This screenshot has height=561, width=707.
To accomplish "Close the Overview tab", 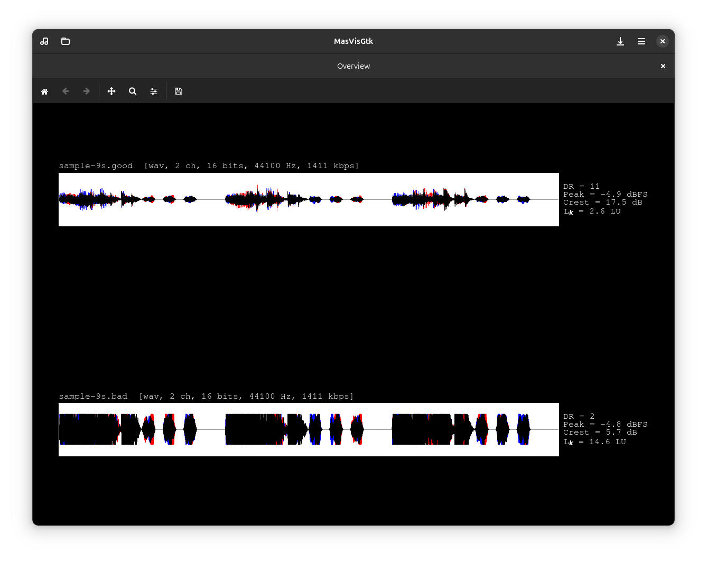I will [663, 66].
